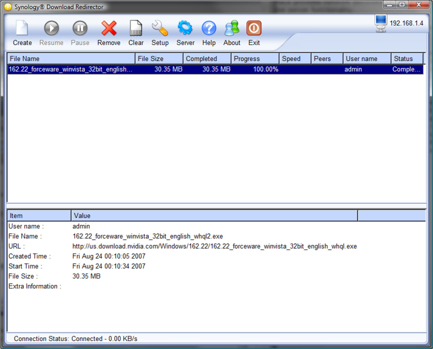Click the Comple... status cell

point(406,69)
